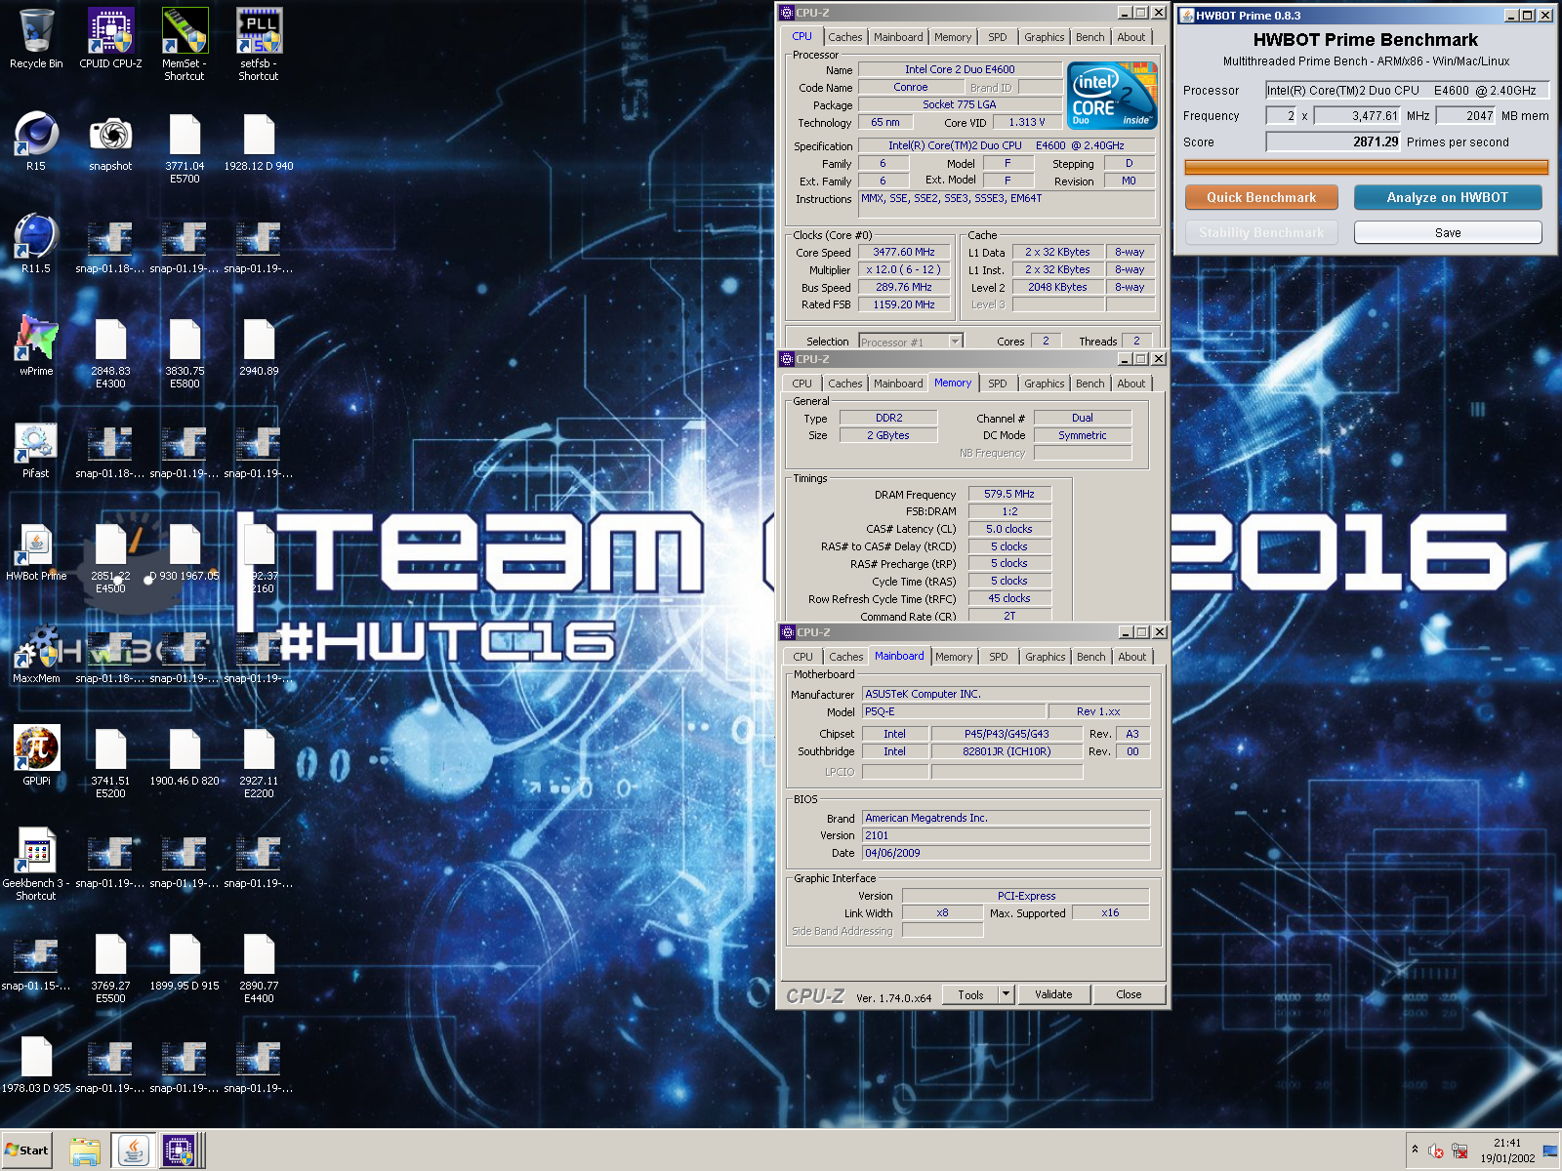Open the About tab in middle CPU-Z window
The height and width of the screenshot is (1171, 1562).
(1131, 384)
